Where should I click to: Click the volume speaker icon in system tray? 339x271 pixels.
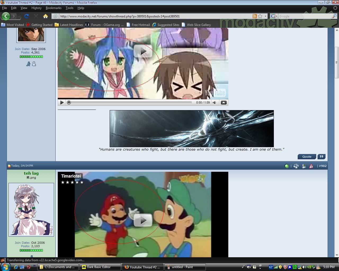point(304,267)
